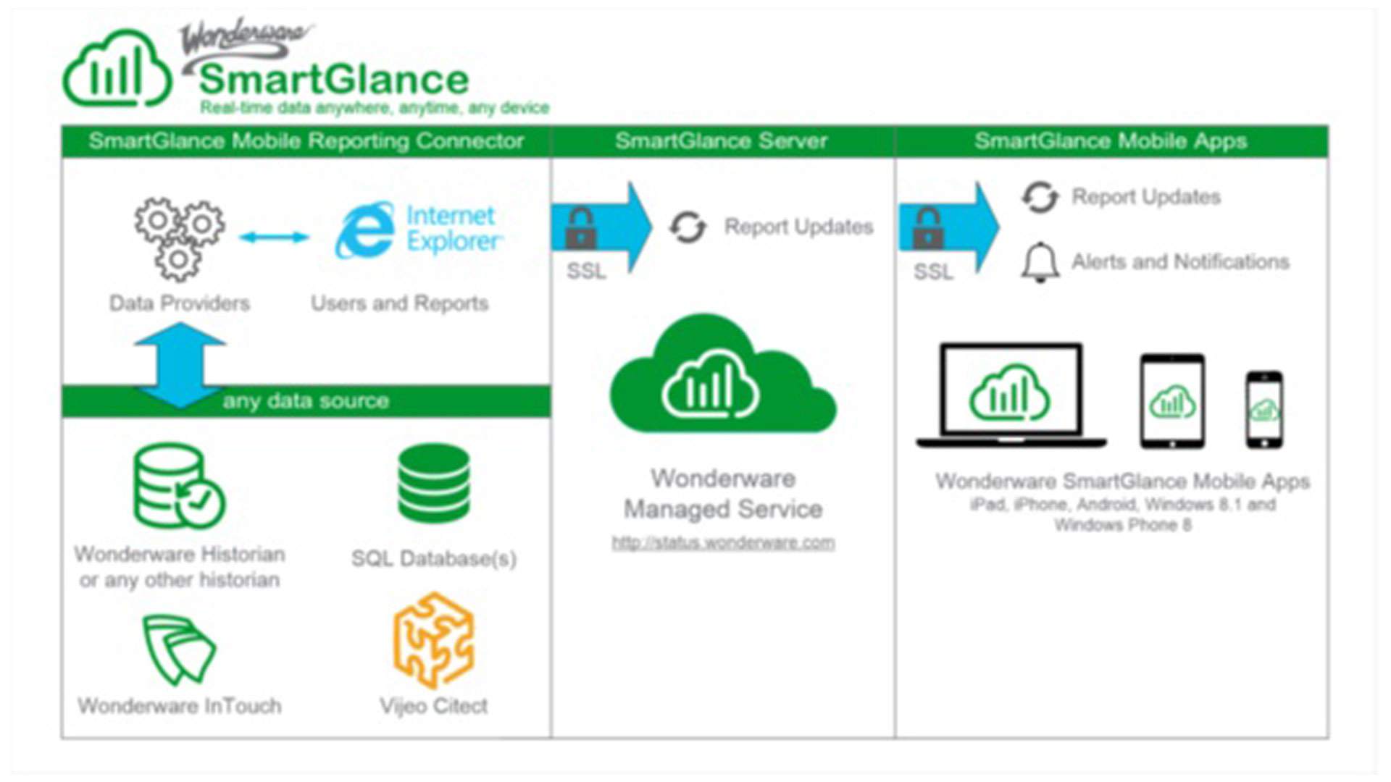Open the status.wonderware.com link
1391x782 pixels.
point(723,542)
